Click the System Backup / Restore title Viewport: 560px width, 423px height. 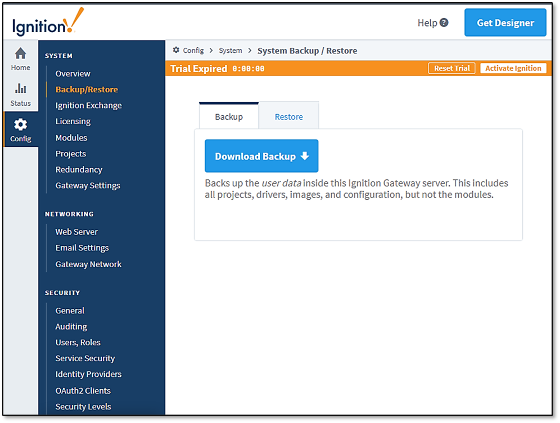point(307,51)
